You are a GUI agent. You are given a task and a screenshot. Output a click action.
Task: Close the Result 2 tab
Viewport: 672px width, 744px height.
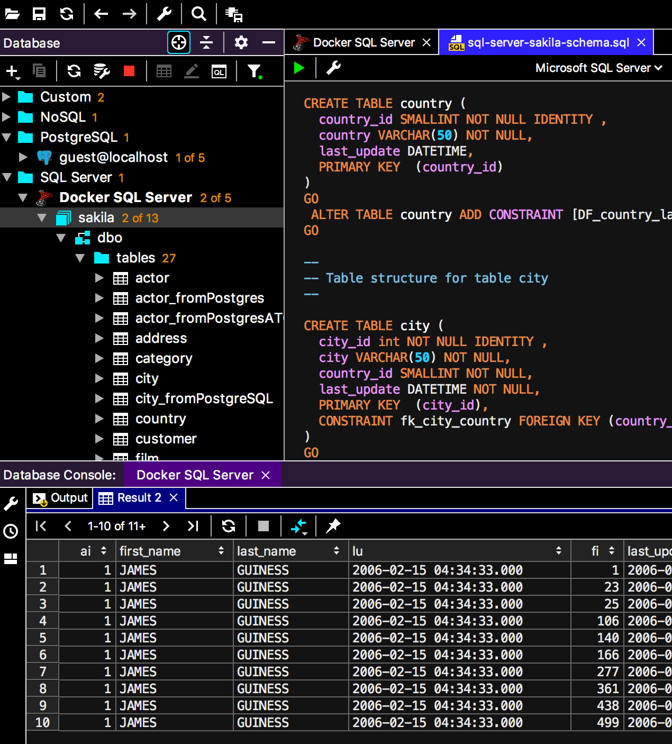click(174, 497)
